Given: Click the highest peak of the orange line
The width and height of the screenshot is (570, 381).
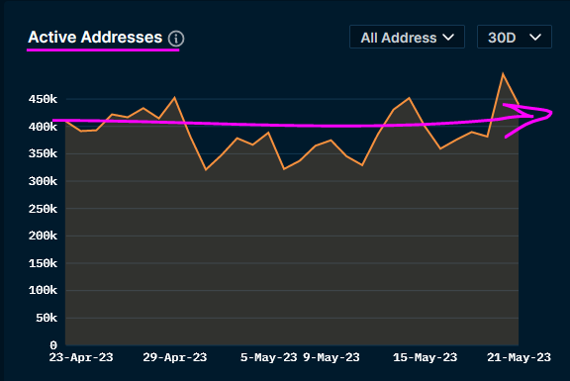Looking at the screenshot, I should [x=503, y=74].
